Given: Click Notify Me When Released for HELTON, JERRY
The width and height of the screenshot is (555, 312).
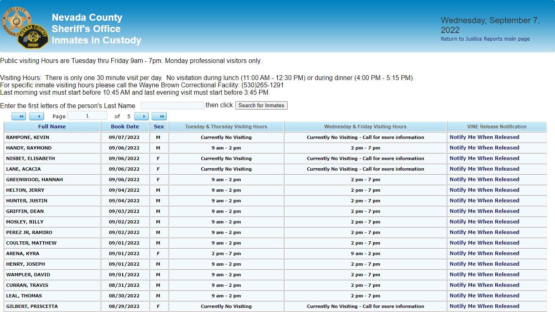Looking at the screenshot, I should (484, 190).
